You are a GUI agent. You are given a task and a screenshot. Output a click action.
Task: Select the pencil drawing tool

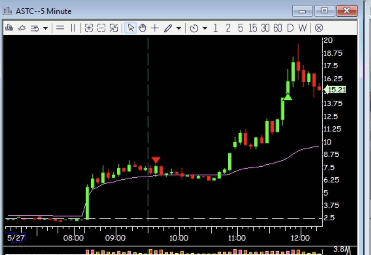point(168,29)
